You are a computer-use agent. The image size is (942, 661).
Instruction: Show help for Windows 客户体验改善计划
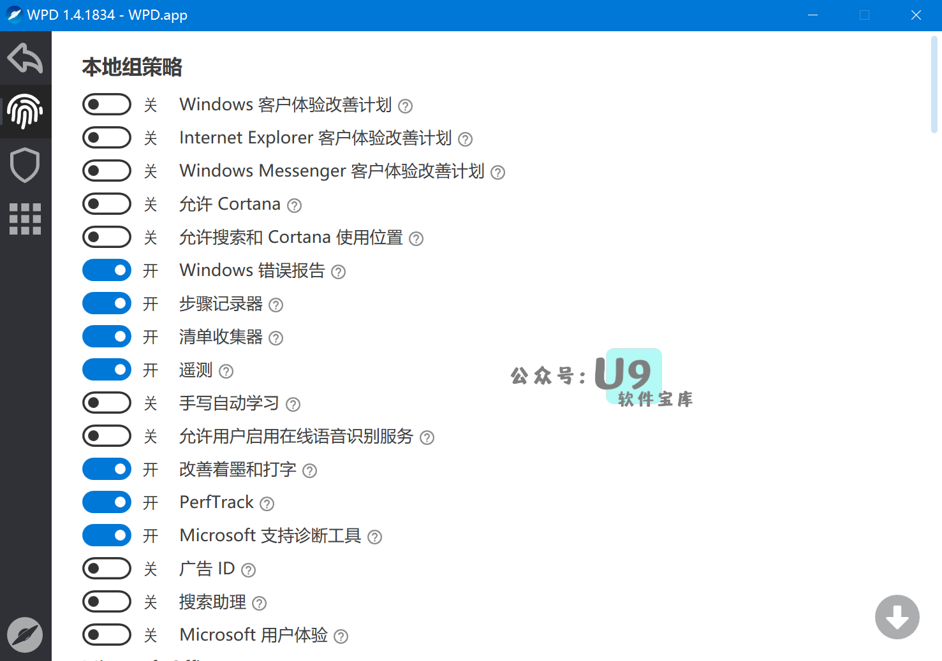pos(406,106)
